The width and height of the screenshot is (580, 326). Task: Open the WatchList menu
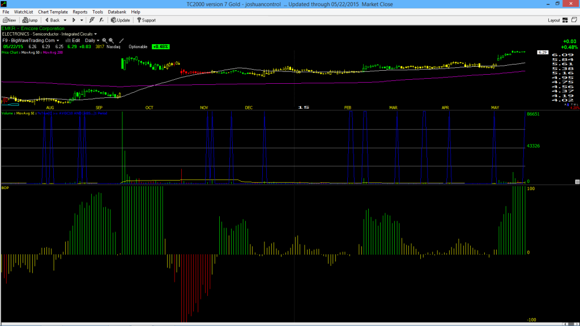[x=23, y=12]
